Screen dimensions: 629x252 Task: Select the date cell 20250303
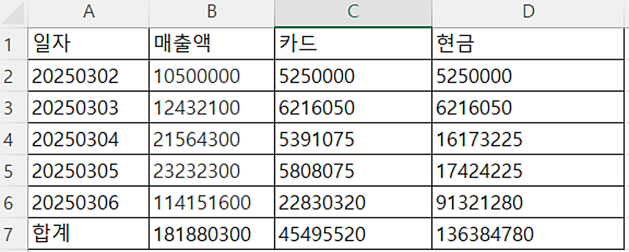point(89,107)
